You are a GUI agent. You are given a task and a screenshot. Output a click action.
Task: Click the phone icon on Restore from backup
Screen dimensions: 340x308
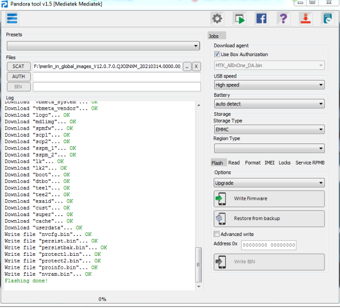(x=221, y=219)
